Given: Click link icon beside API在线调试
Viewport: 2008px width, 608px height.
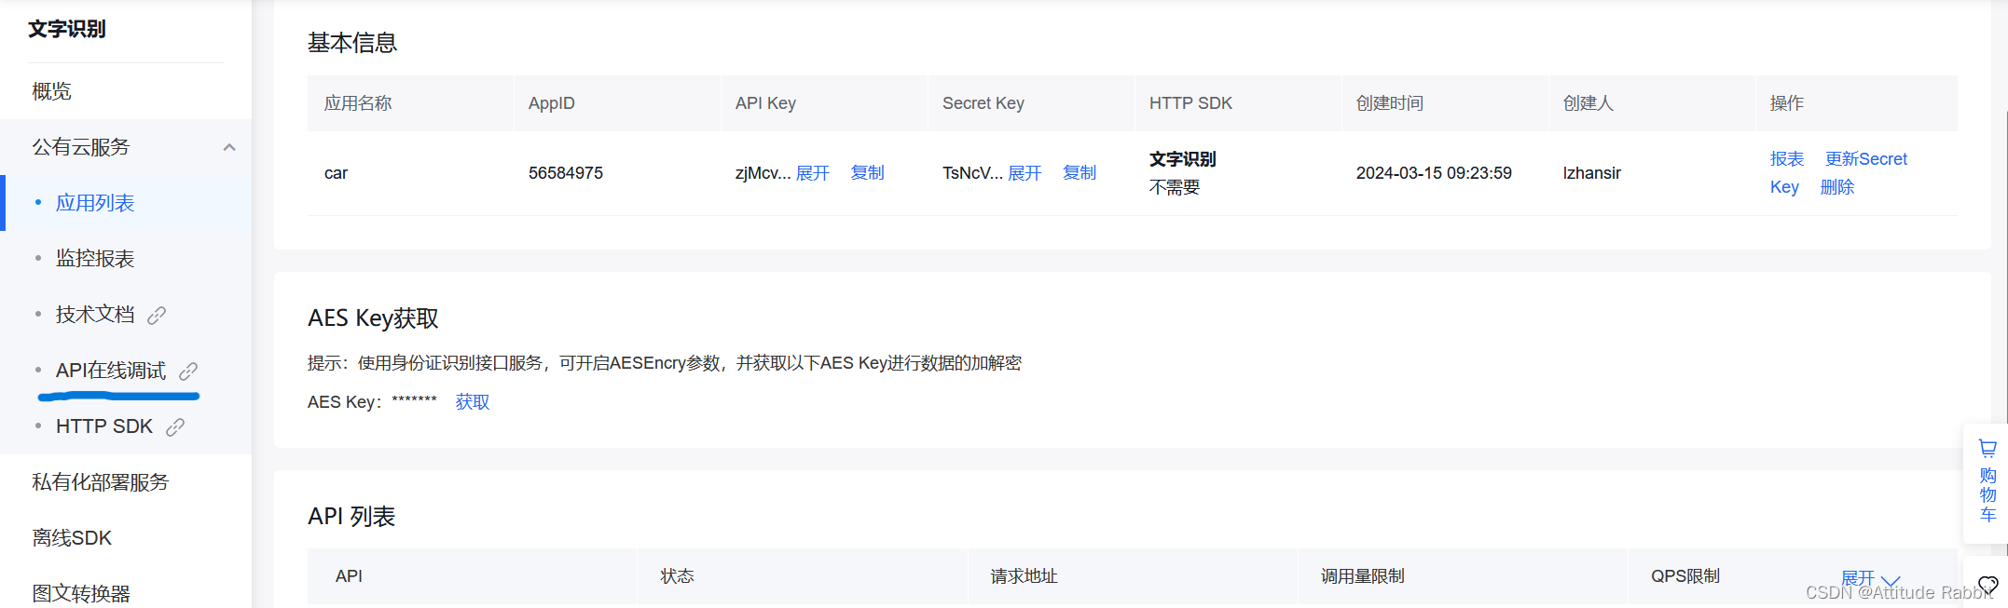Looking at the screenshot, I should click(188, 372).
